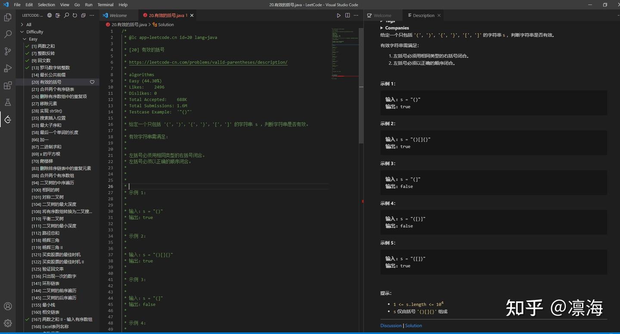Expand the All problems group
The height and width of the screenshot is (334, 620).
(22, 25)
